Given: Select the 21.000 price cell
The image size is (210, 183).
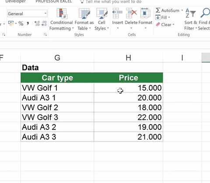Looking at the screenshot, I should point(128,137).
